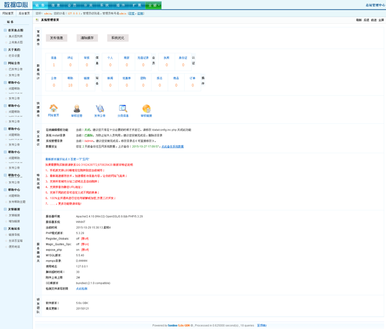
Task: Open 栏目设置 in the sidebar
Action: (x=14, y=56)
